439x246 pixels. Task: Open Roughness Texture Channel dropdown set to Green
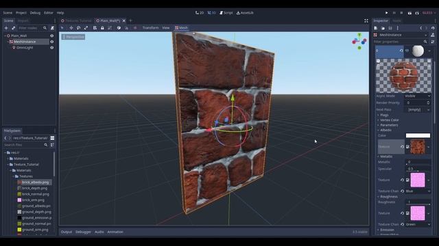418,224
